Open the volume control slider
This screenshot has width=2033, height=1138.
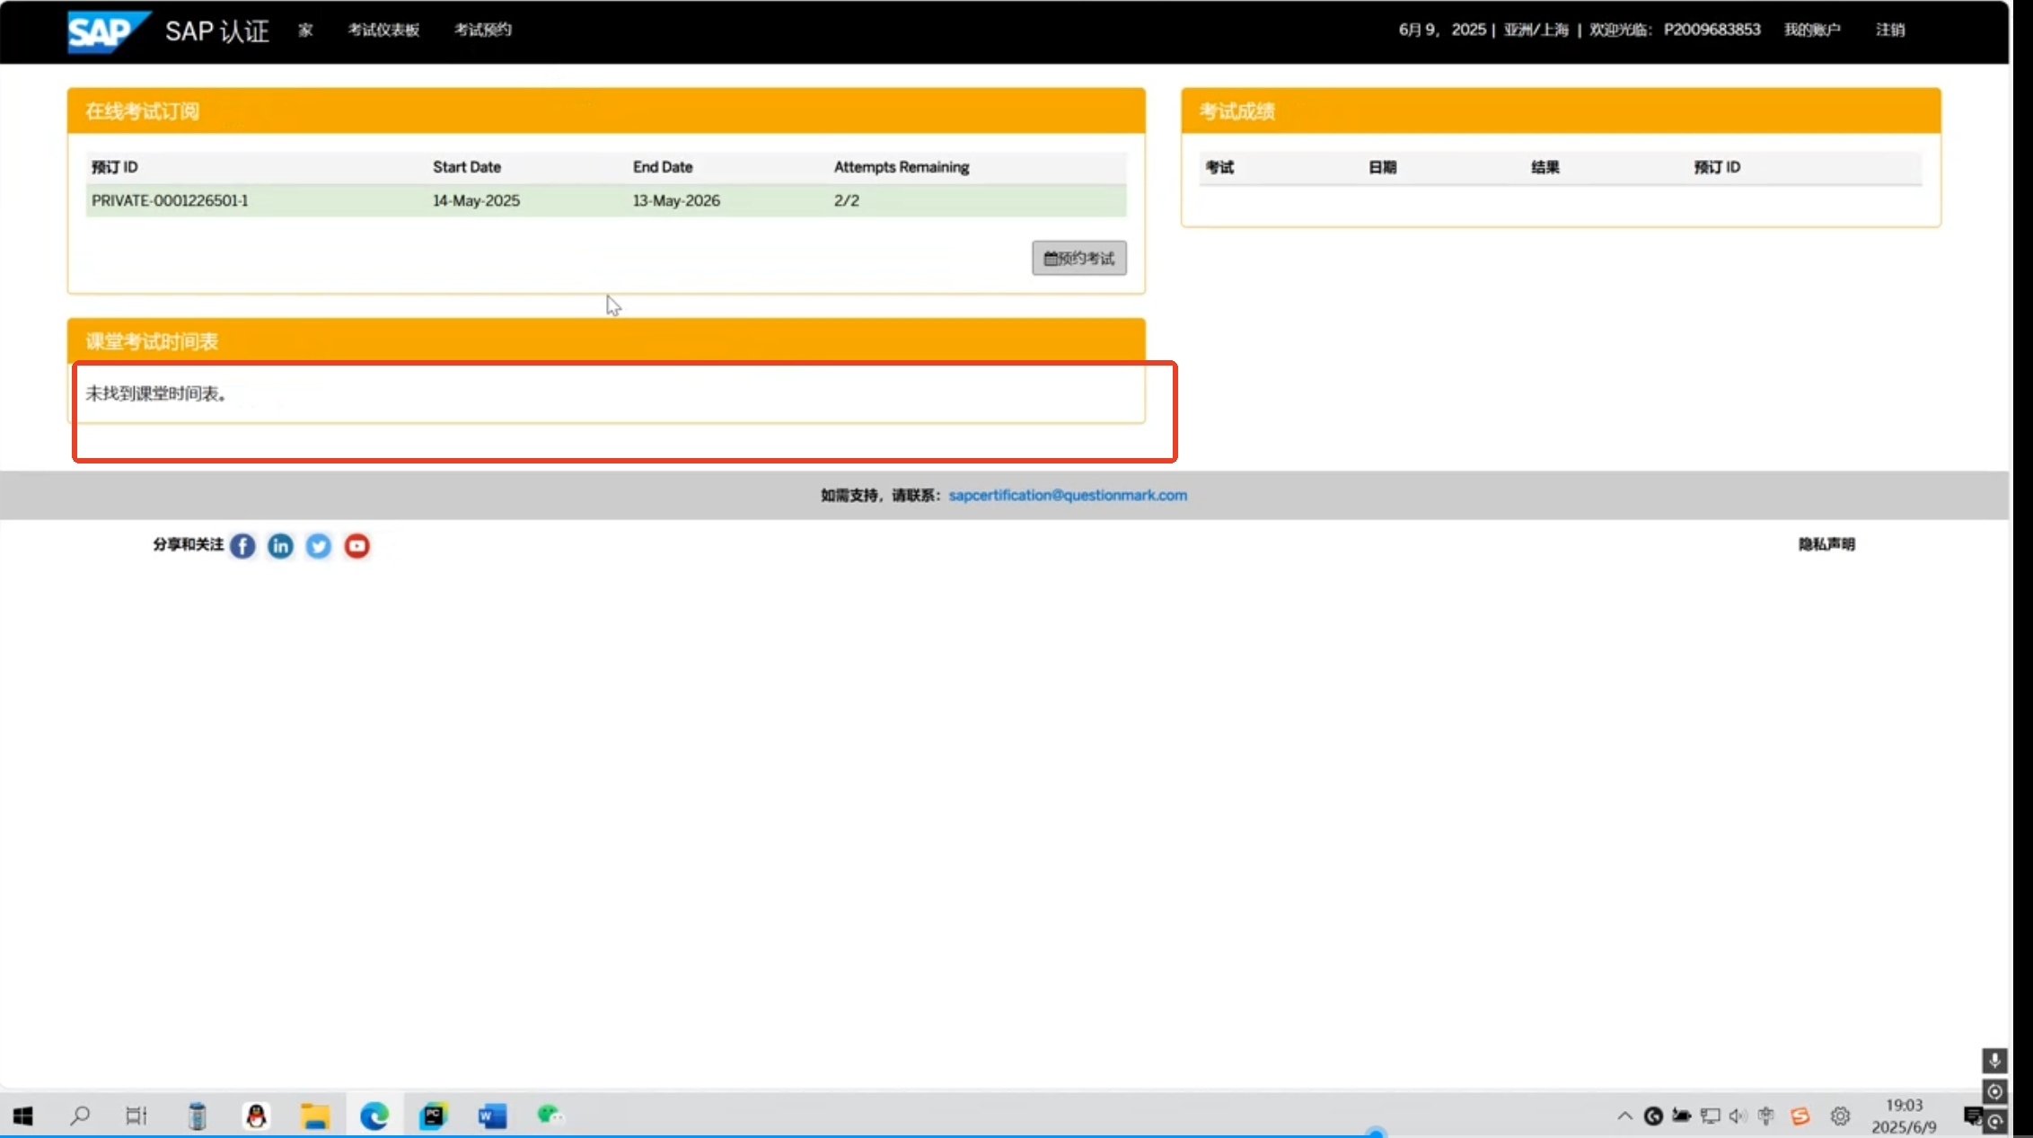click(x=1738, y=1116)
